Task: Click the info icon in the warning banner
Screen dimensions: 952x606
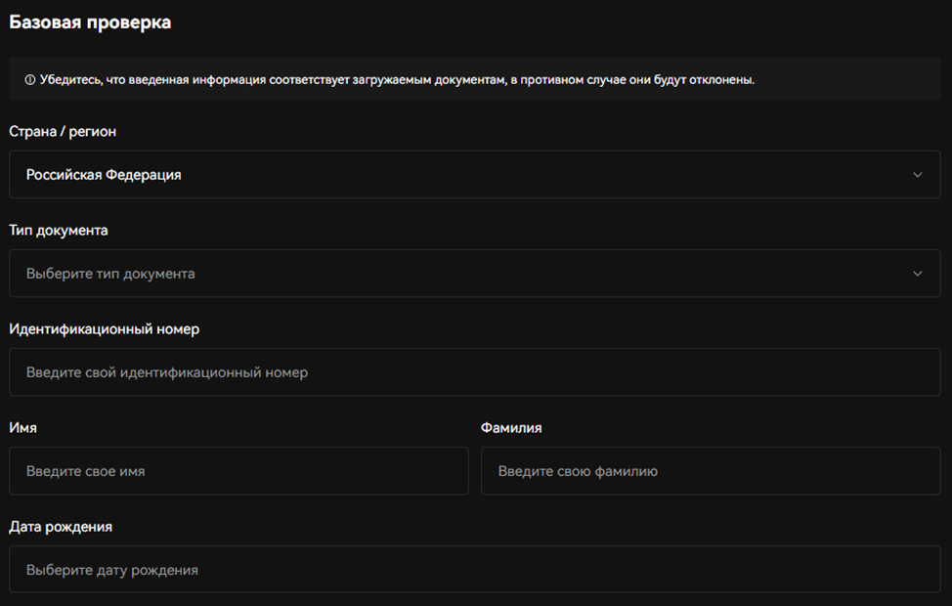Action: coord(29,80)
